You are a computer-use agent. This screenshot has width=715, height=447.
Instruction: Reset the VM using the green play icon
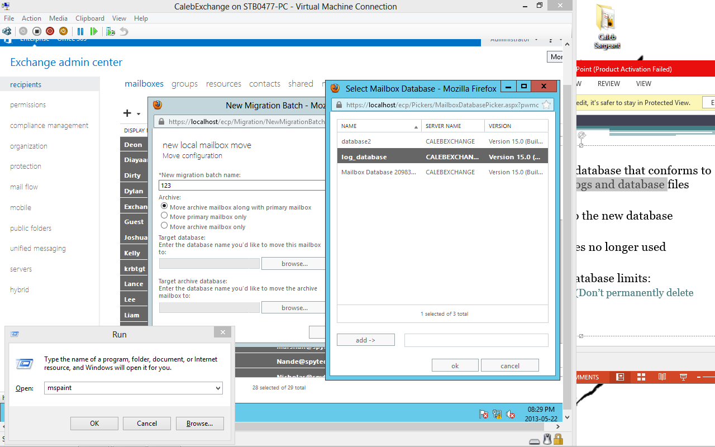click(x=94, y=31)
